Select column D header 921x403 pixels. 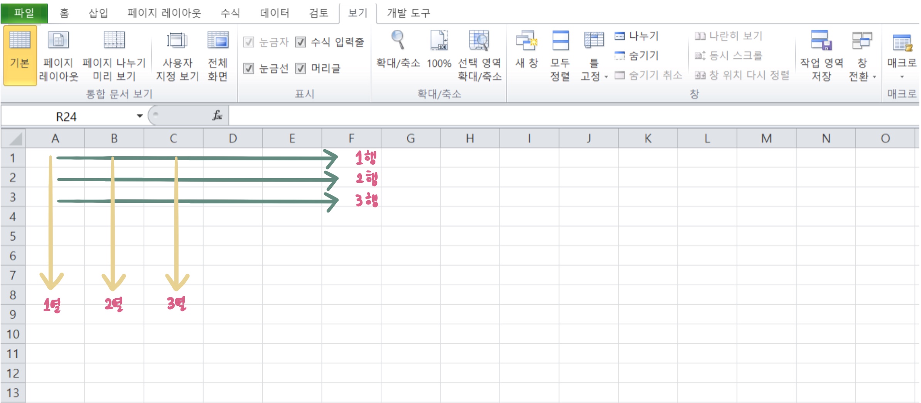coord(233,138)
